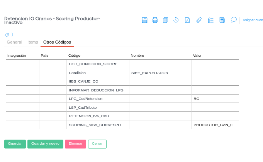Select the Otros Códigos tab
Screen dimensions: 263x162
pyautogui.click(x=57, y=42)
